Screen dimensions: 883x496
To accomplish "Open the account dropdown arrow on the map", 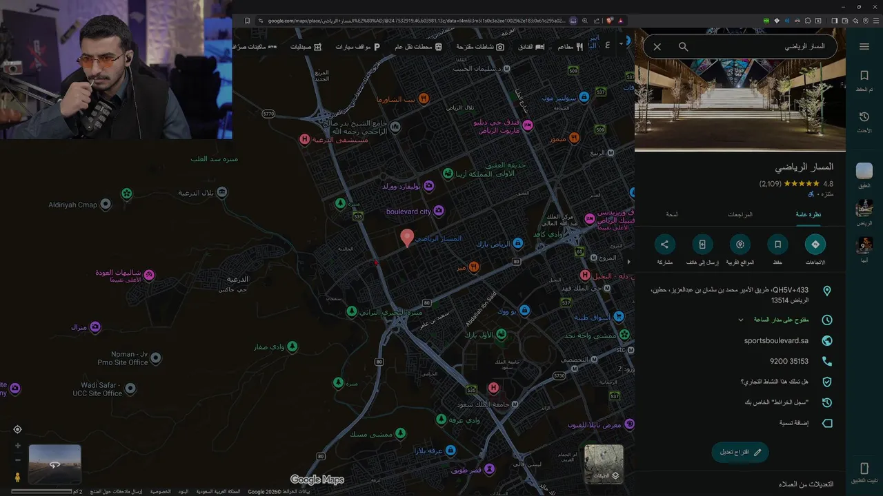I will click(x=621, y=43).
